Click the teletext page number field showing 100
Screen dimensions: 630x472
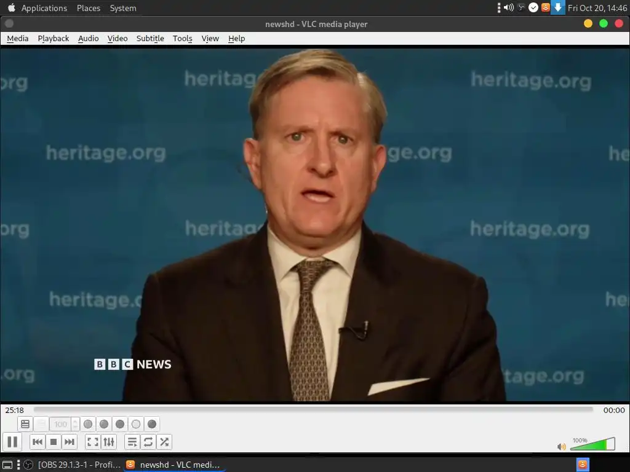tap(60, 424)
